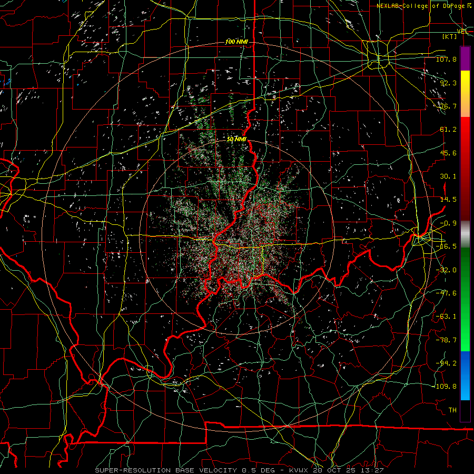Click the -47.6 legend value
Viewport: 474px width, 474px height.
point(446,293)
